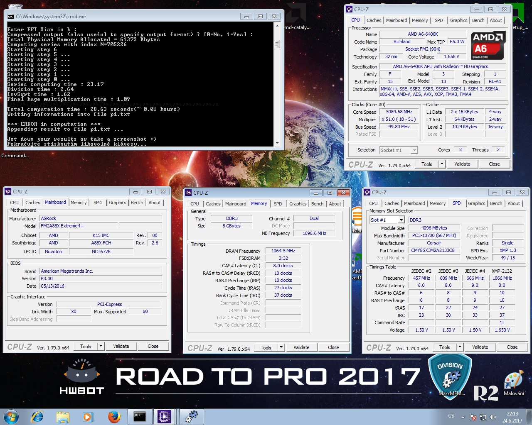
Task: Click the Core Speed value 5089.68 MHz
Action: 399,112
